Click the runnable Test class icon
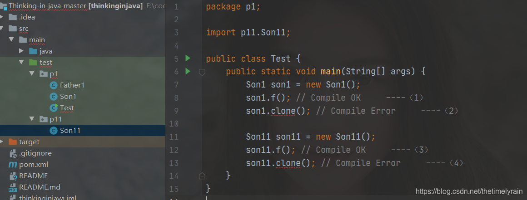 point(53,108)
